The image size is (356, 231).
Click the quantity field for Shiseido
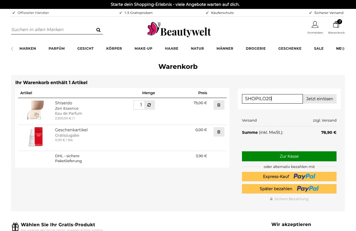[139, 105]
